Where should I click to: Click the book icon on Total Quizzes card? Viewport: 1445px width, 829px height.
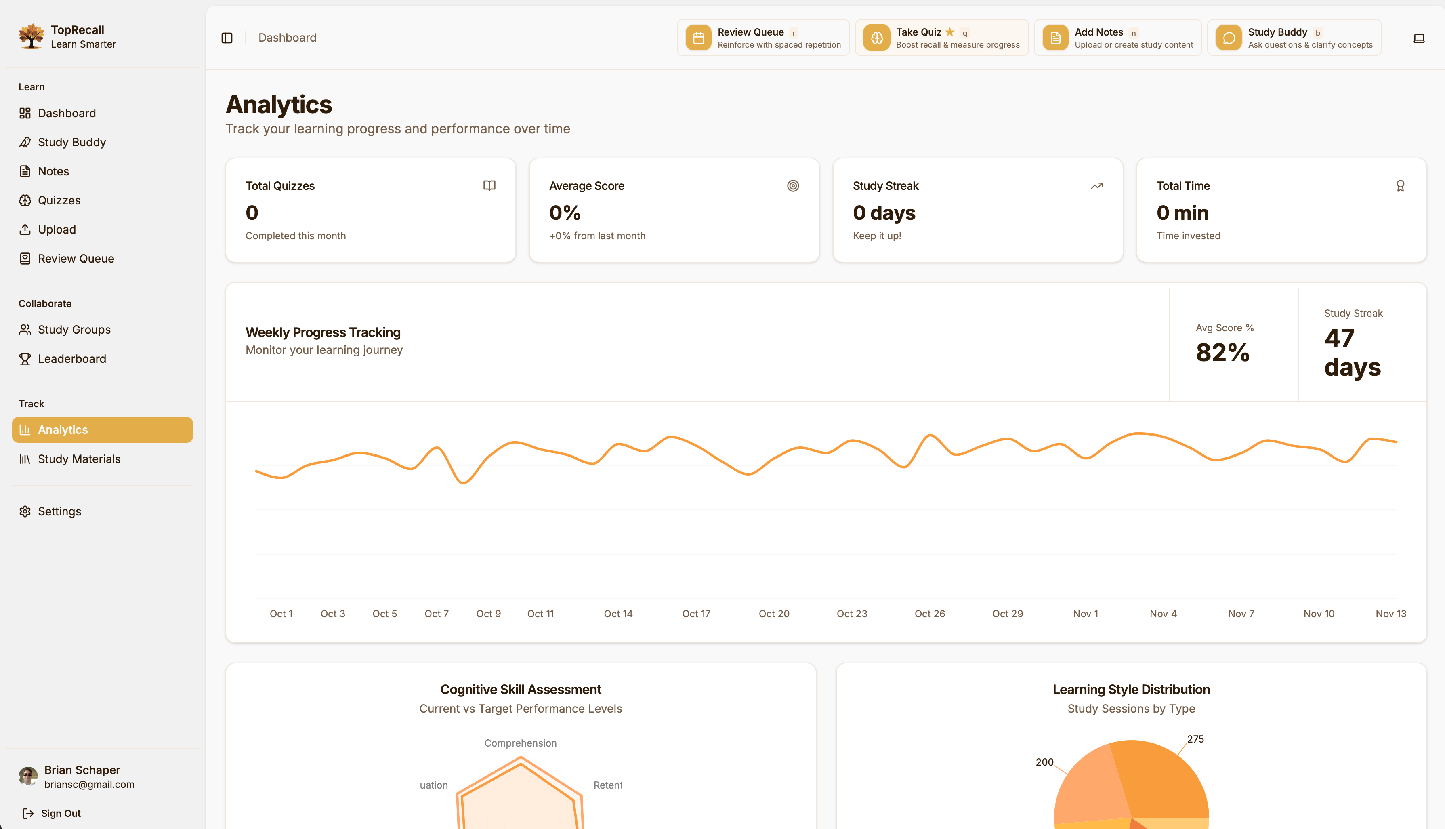pyautogui.click(x=489, y=185)
